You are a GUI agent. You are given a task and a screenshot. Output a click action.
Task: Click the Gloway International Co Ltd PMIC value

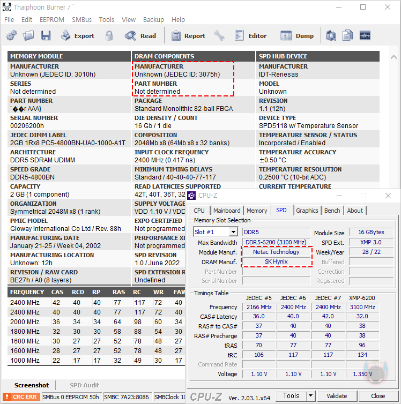65,229
